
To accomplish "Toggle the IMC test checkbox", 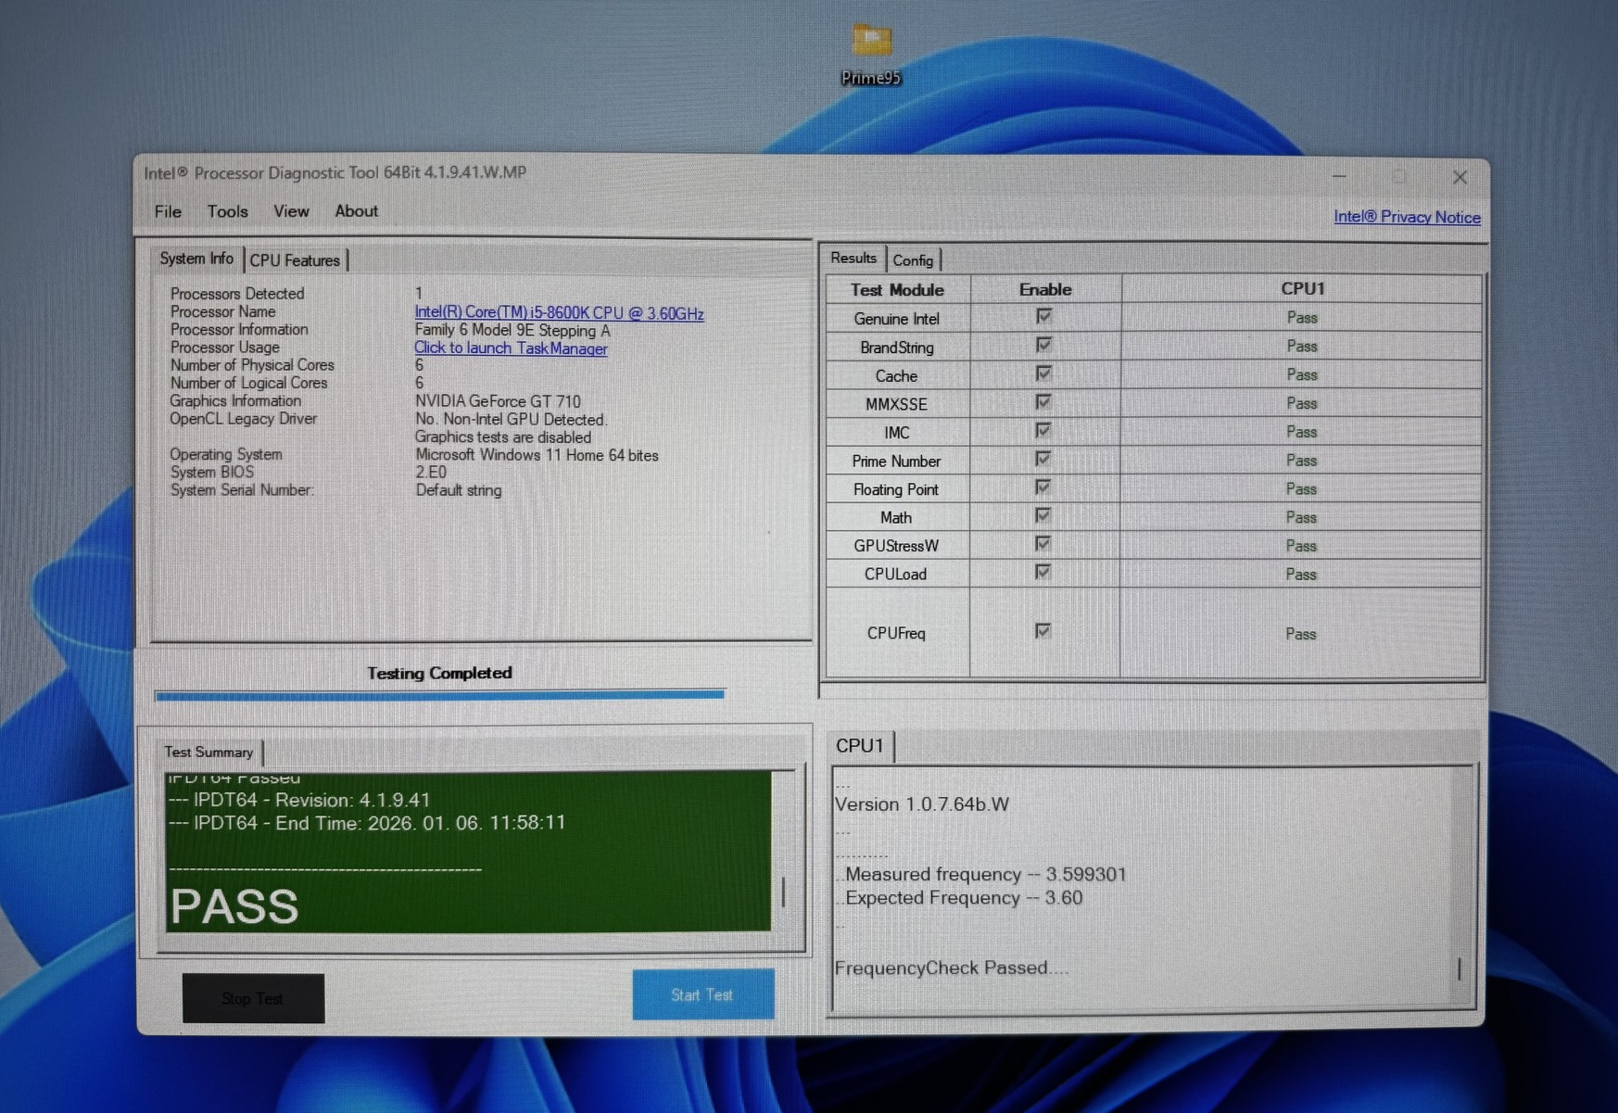I will (x=1043, y=430).
